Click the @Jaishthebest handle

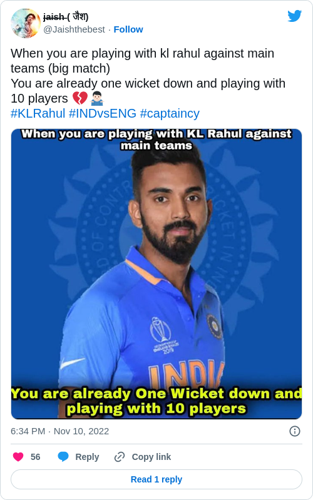pyautogui.click(x=74, y=29)
